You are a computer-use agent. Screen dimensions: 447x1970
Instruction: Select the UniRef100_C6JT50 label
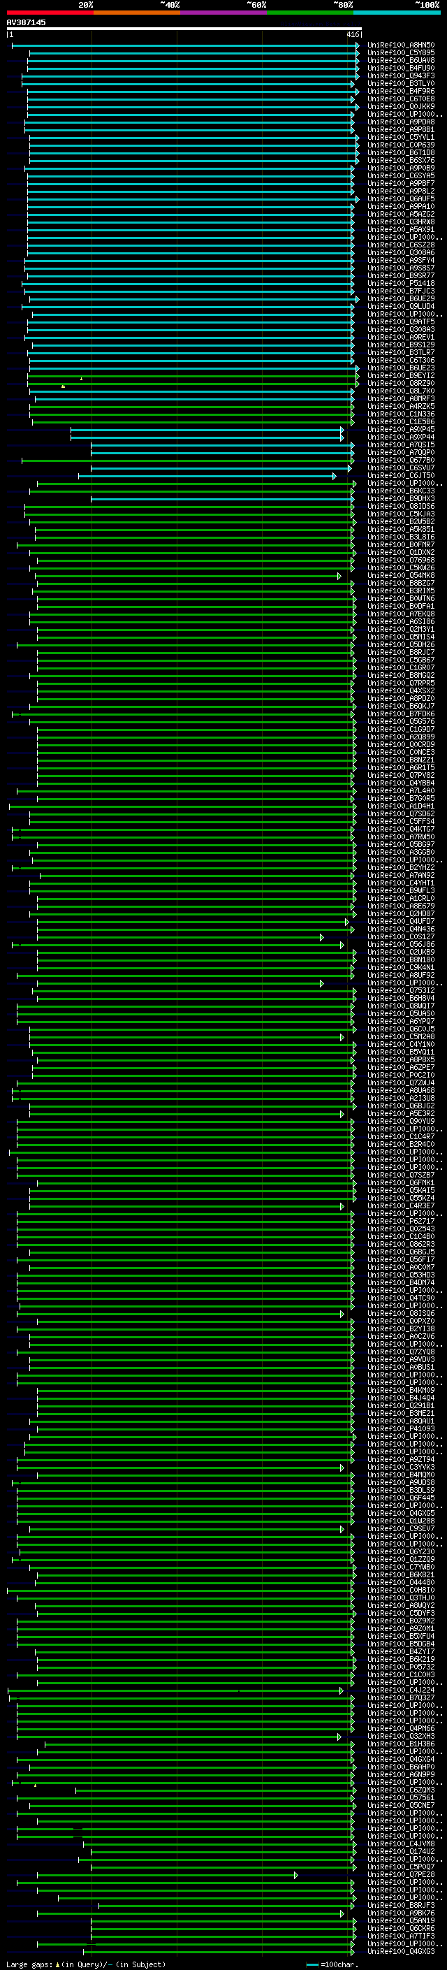pos(401,476)
